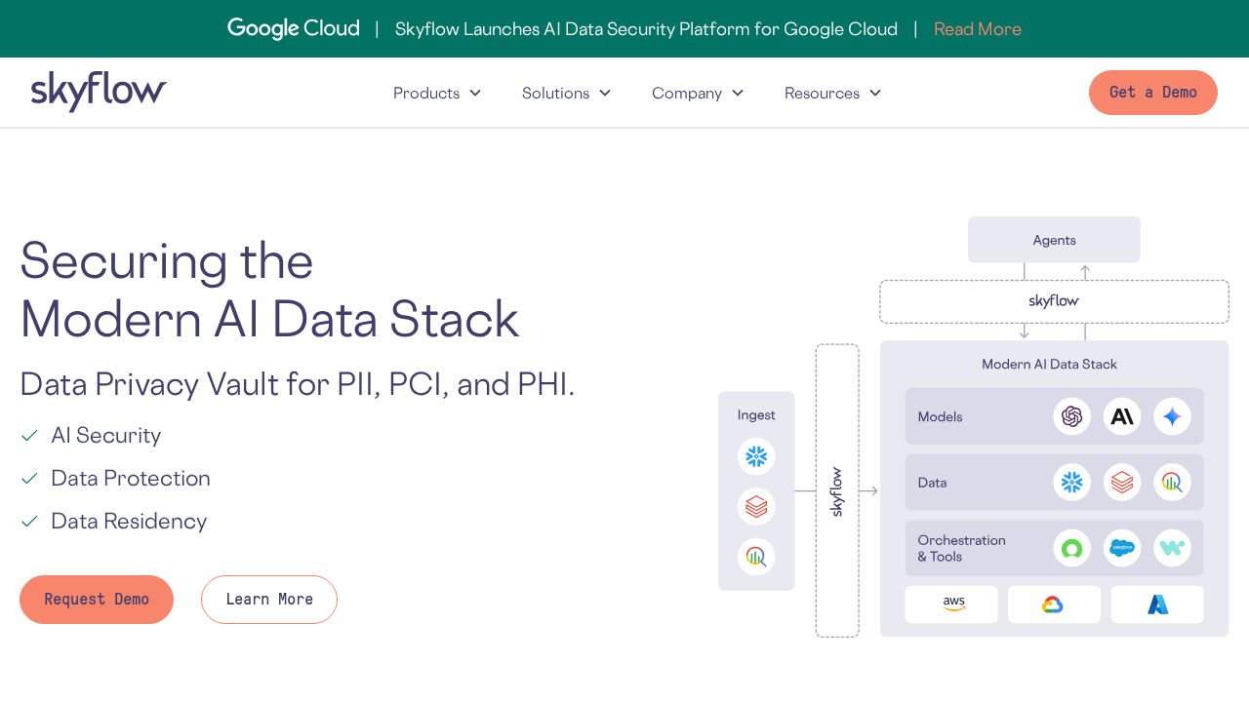Select the AWS logo tile
Image resolution: width=1249 pixels, height=702 pixels.
951,604
